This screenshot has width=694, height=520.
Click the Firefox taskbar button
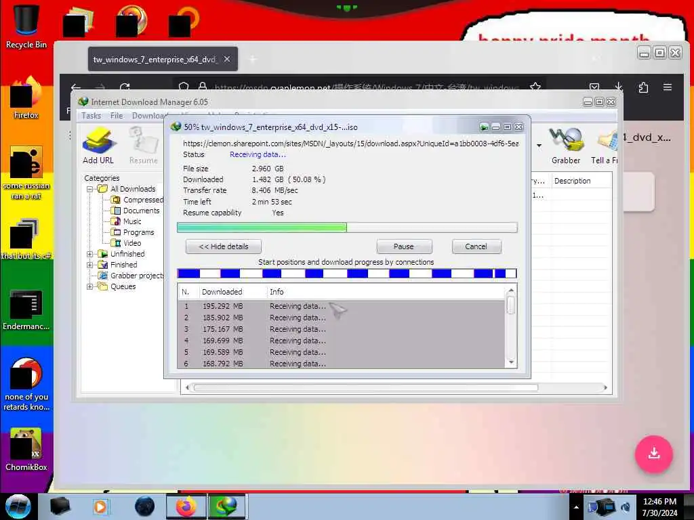186,506
